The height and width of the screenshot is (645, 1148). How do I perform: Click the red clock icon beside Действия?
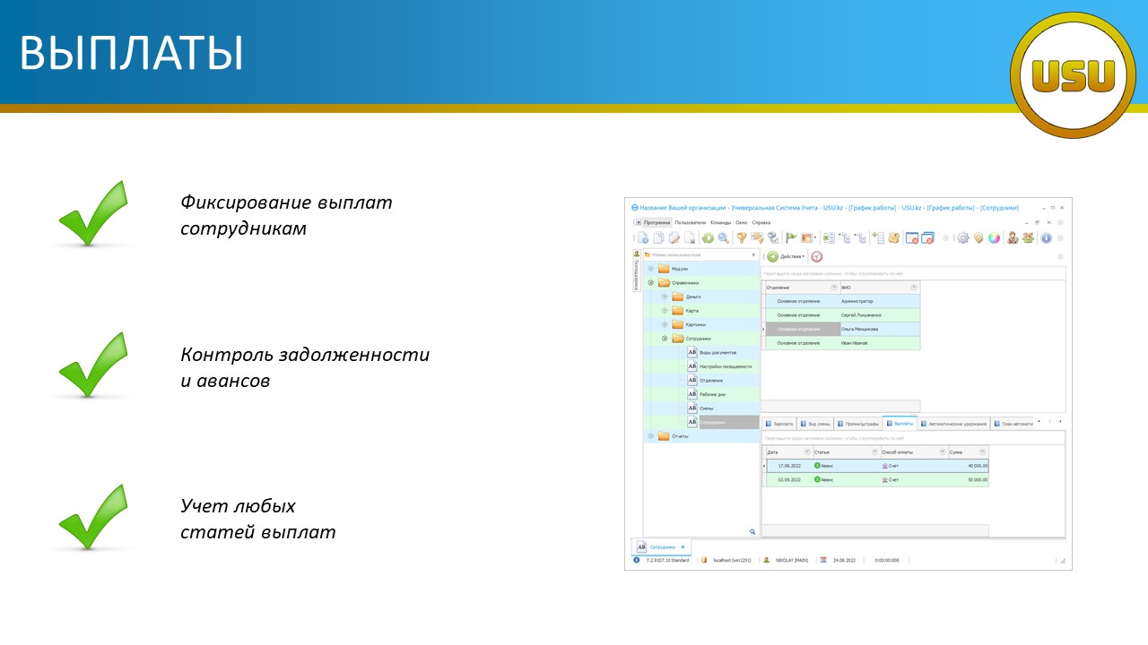coord(816,256)
